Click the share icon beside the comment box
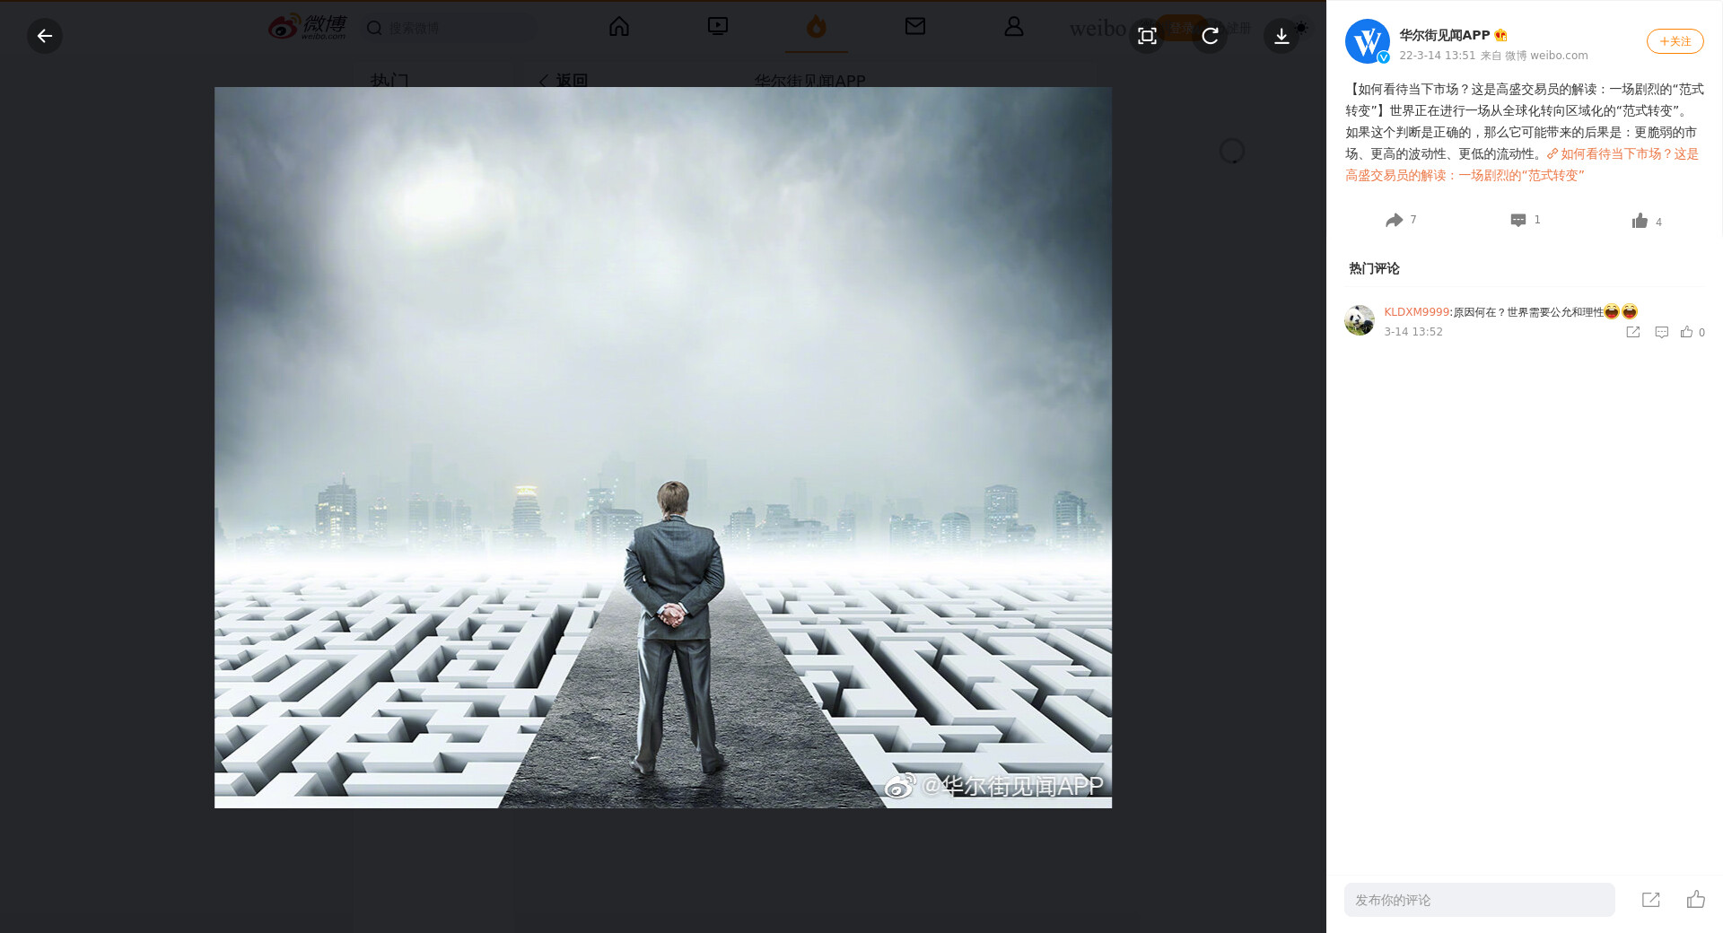Image resolution: width=1723 pixels, height=933 pixels. point(1650,900)
